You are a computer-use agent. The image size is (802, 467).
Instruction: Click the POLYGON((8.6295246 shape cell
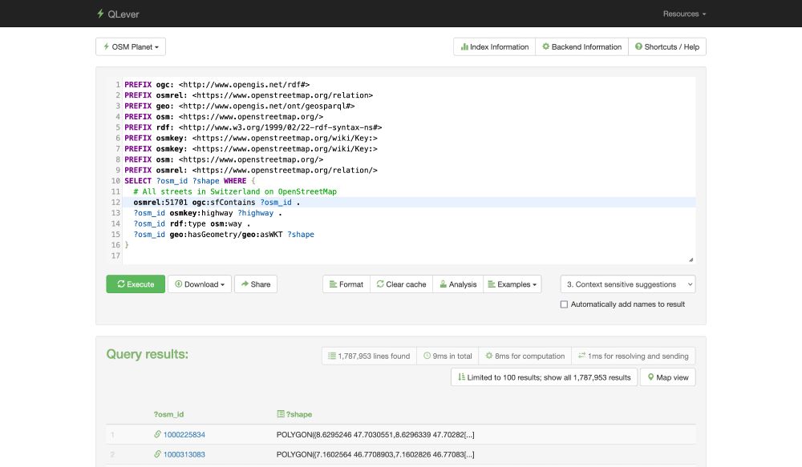click(x=375, y=435)
